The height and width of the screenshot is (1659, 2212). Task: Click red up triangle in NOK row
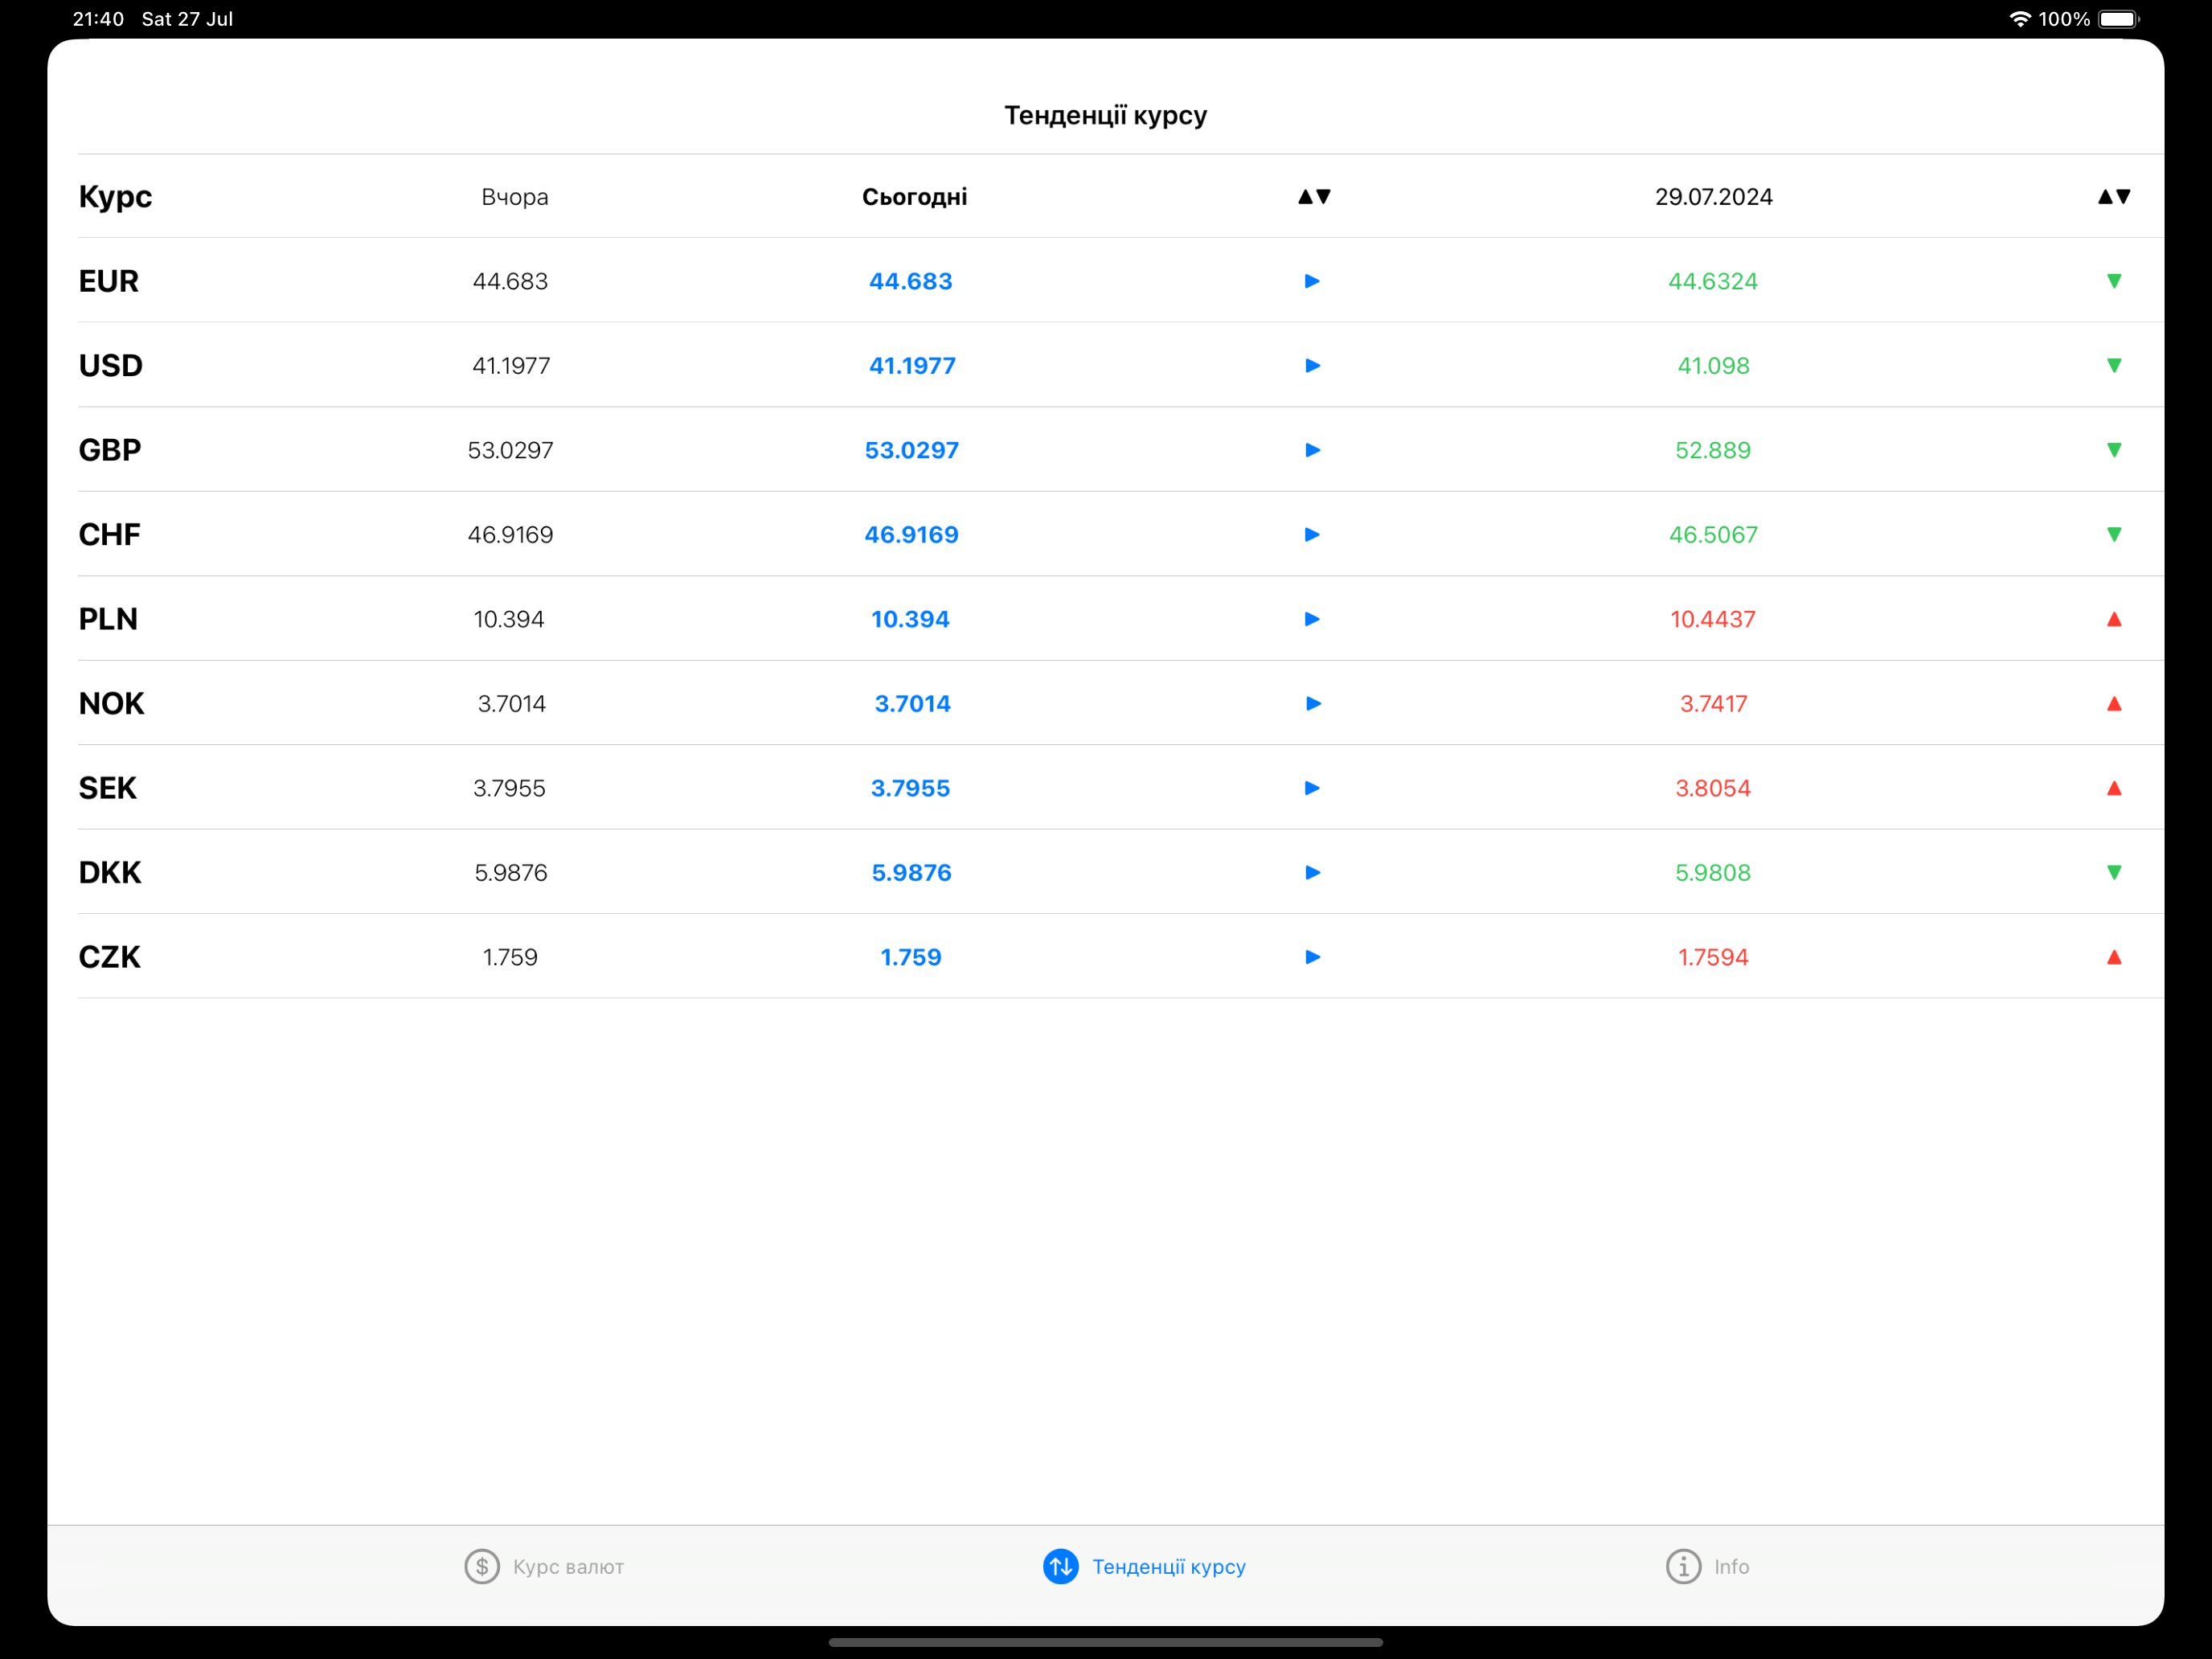click(2114, 703)
